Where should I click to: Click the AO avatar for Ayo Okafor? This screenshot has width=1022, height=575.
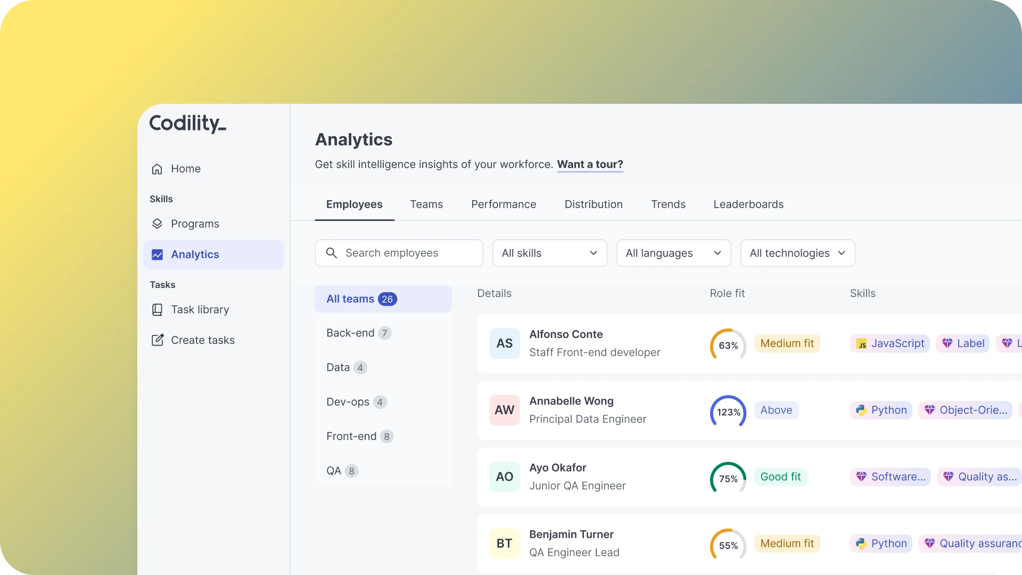(x=505, y=477)
